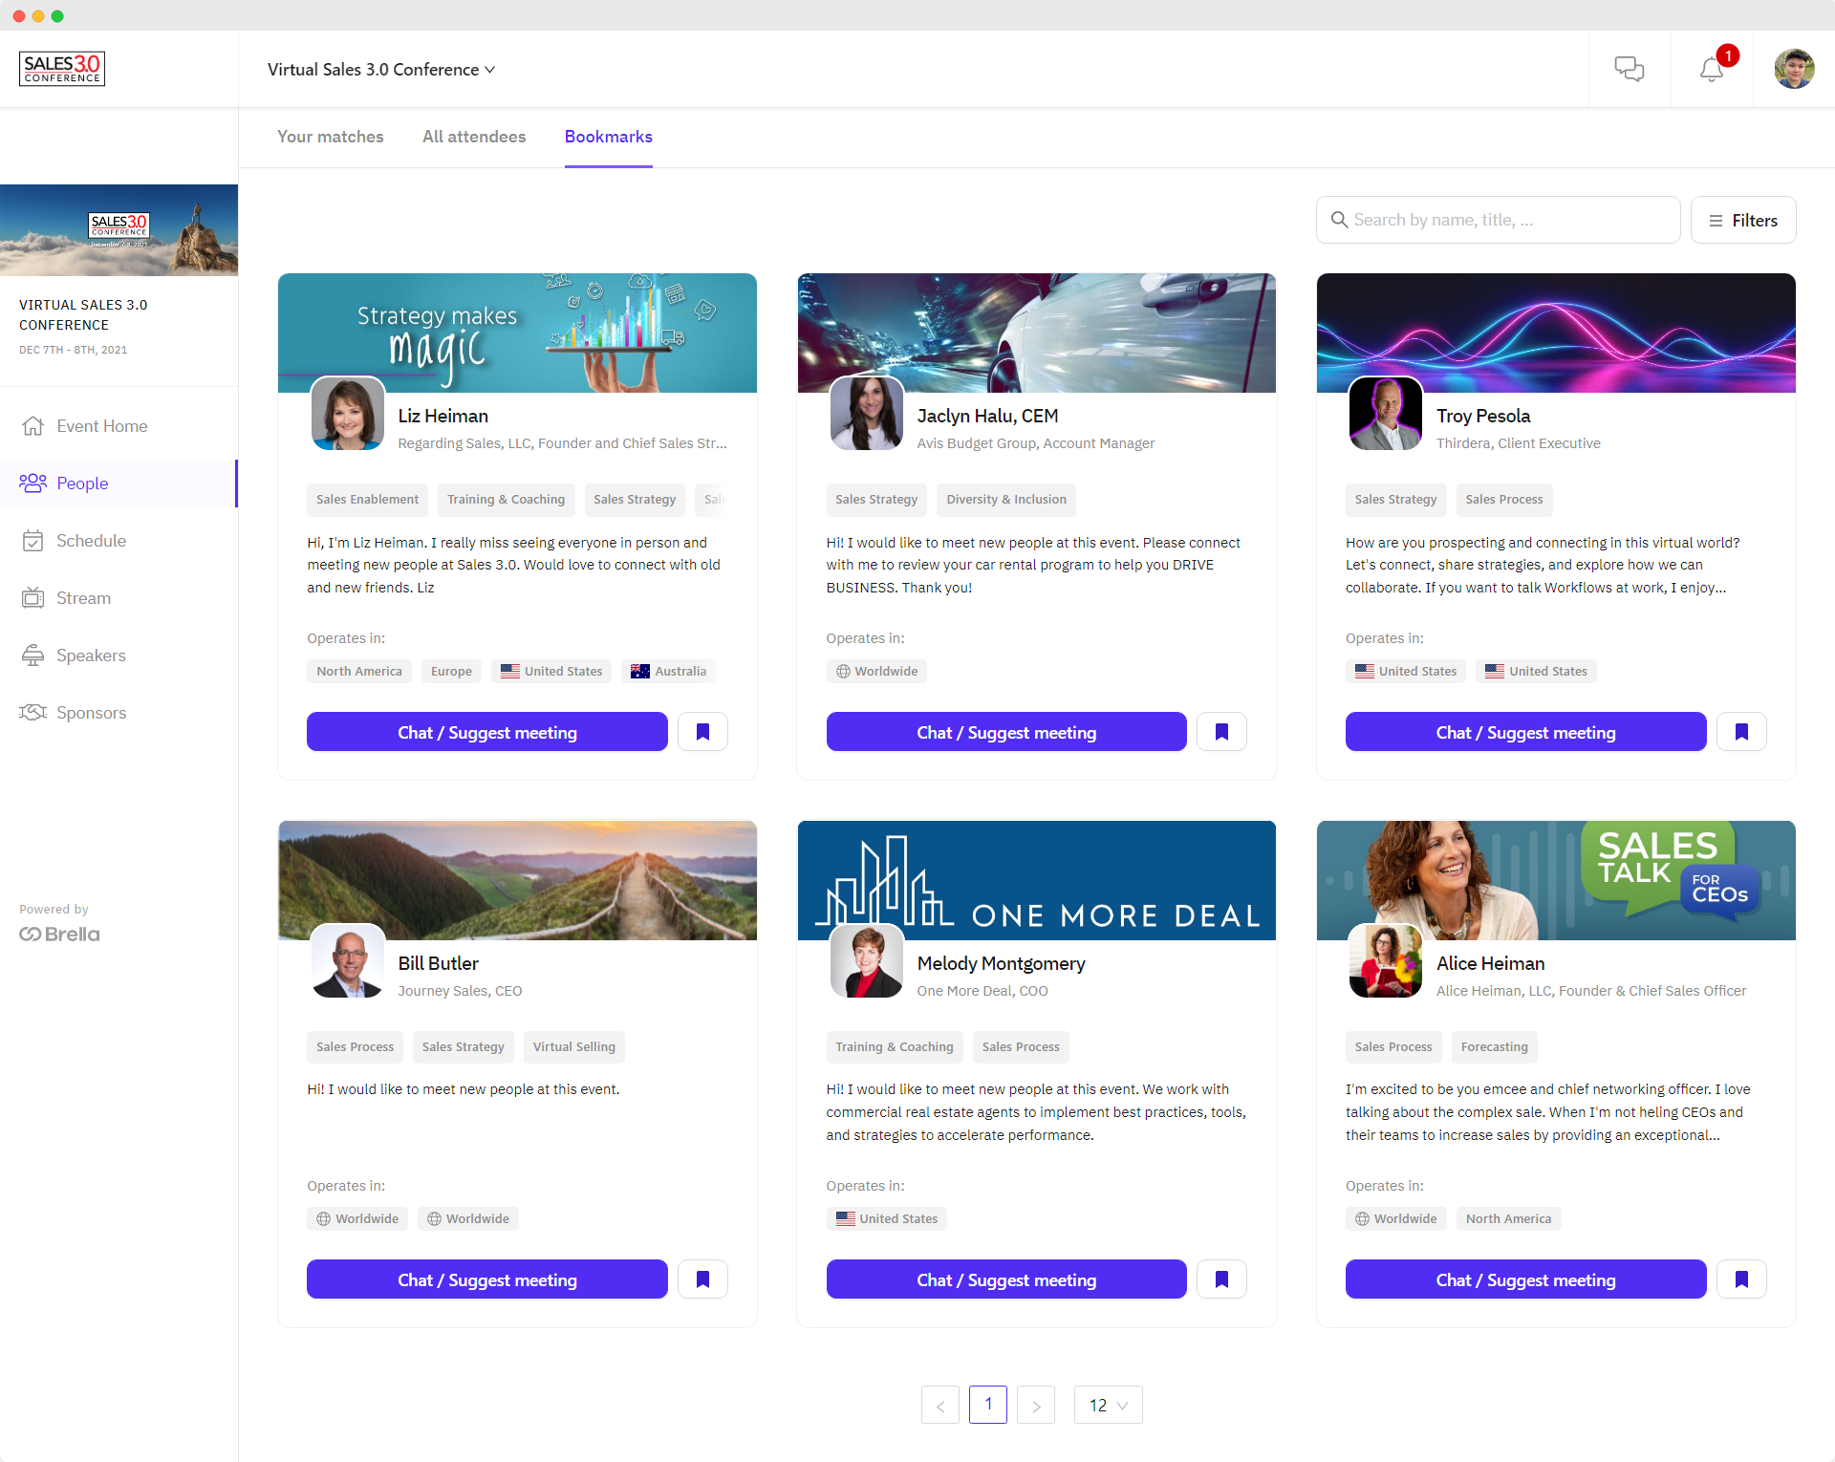Click the search by name input field
The image size is (1835, 1462).
click(1498, 220)
